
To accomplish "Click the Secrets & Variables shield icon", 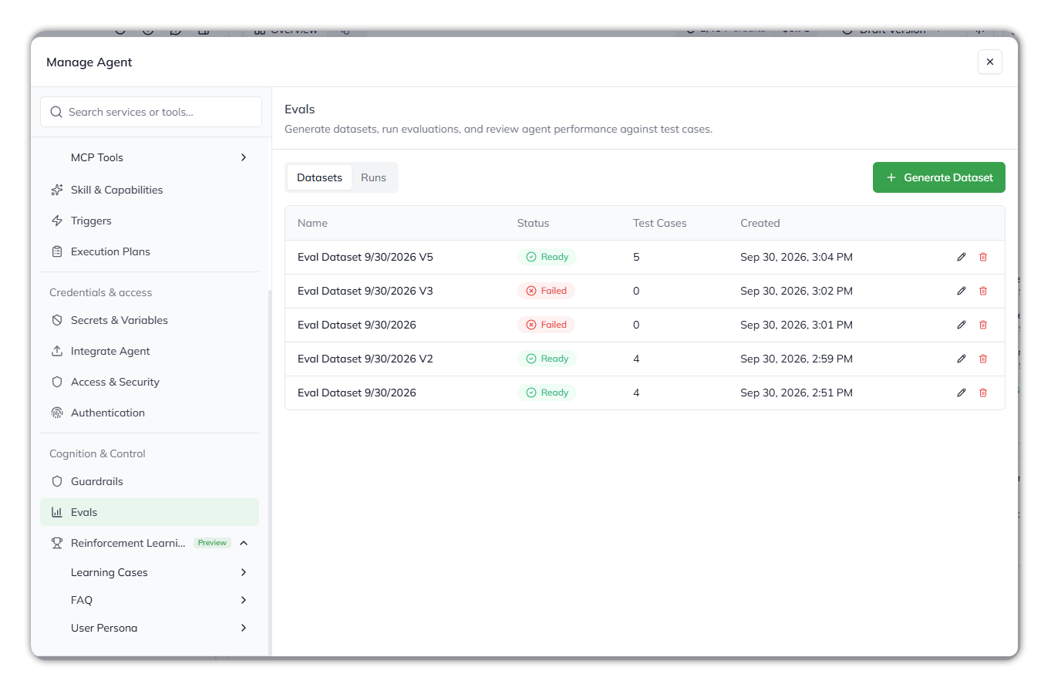I will pyautogui.click(x=56, y=320).
